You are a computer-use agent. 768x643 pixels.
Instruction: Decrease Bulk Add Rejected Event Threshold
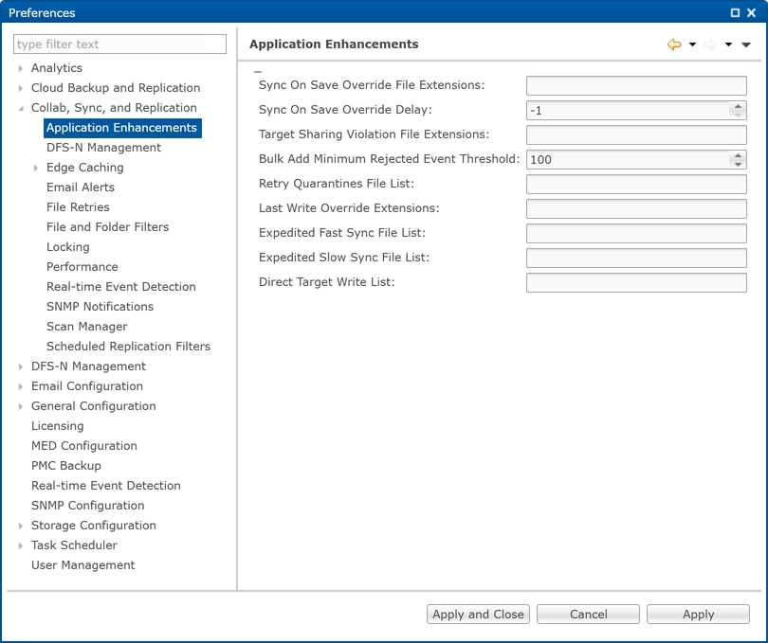(738, 164)
